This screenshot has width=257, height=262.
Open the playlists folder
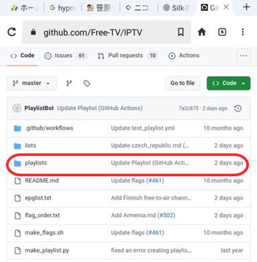[x=36, y=163]
